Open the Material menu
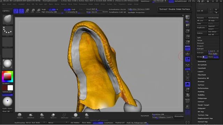 click(63, 4)
